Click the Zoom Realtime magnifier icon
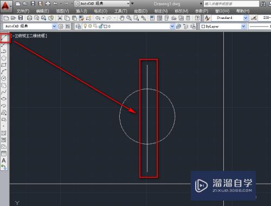The width and height of the screenshot is (271, 206). click(x=129, y=18)
